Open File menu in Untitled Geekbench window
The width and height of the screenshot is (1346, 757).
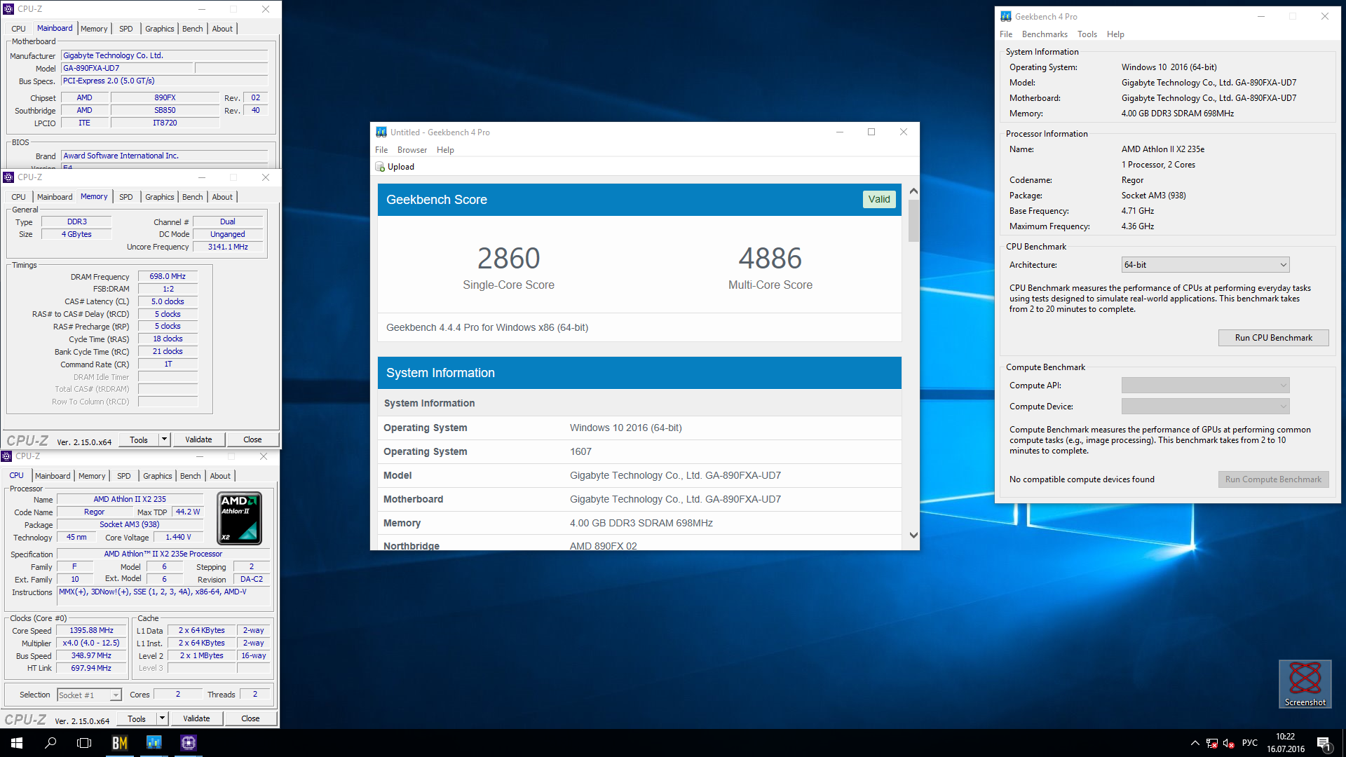tap(381, 150)
